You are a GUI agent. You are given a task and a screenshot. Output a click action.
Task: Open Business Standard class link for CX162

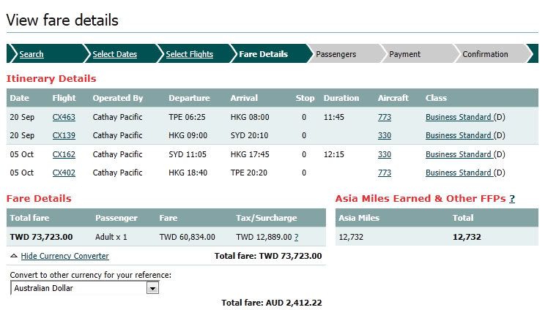point(459,155)
